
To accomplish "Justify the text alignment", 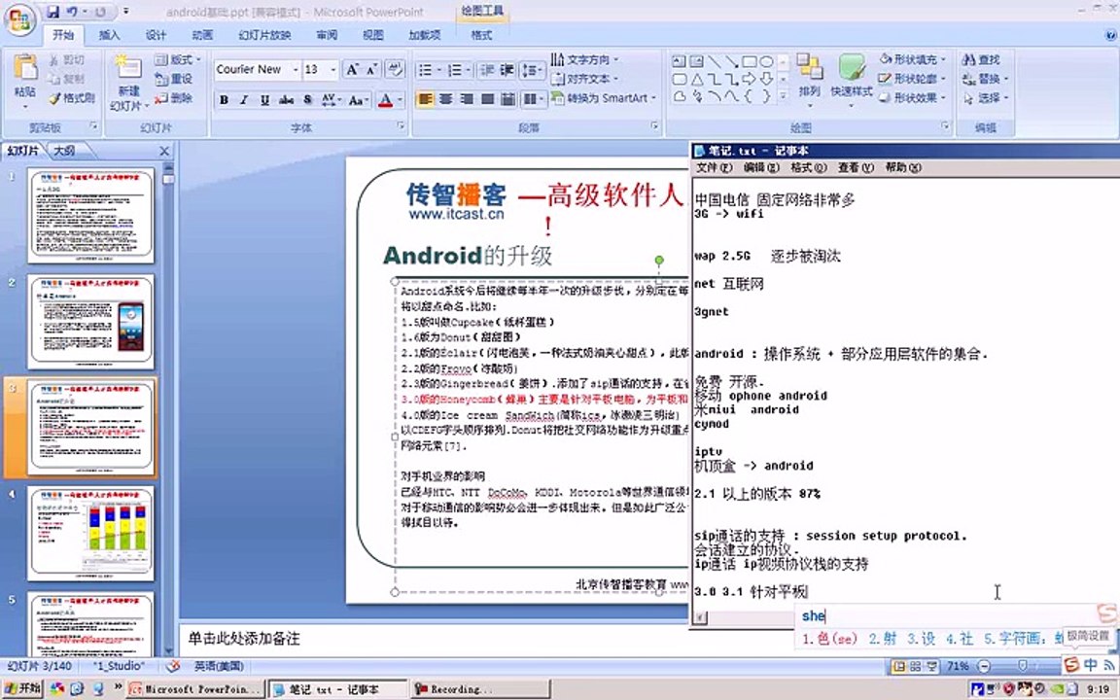I will [487, 99].
